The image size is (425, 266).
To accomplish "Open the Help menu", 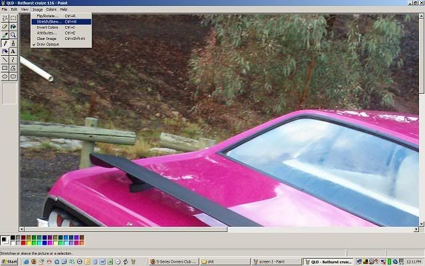I will click(x=64, y=9).
